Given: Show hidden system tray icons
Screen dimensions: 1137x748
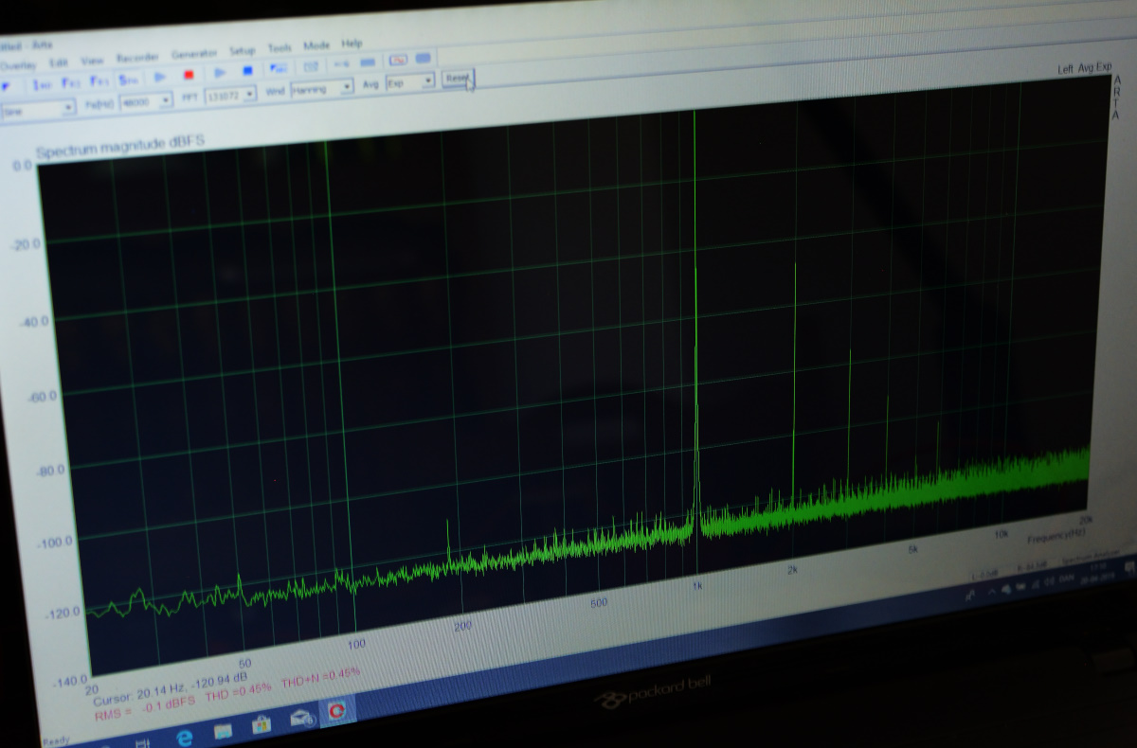Looking at the screenshot, I should [x=991, y=591].
